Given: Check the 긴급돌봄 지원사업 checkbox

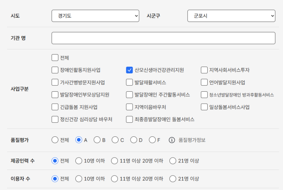Looking at the screenshot, I should click(x=55, y=107).
